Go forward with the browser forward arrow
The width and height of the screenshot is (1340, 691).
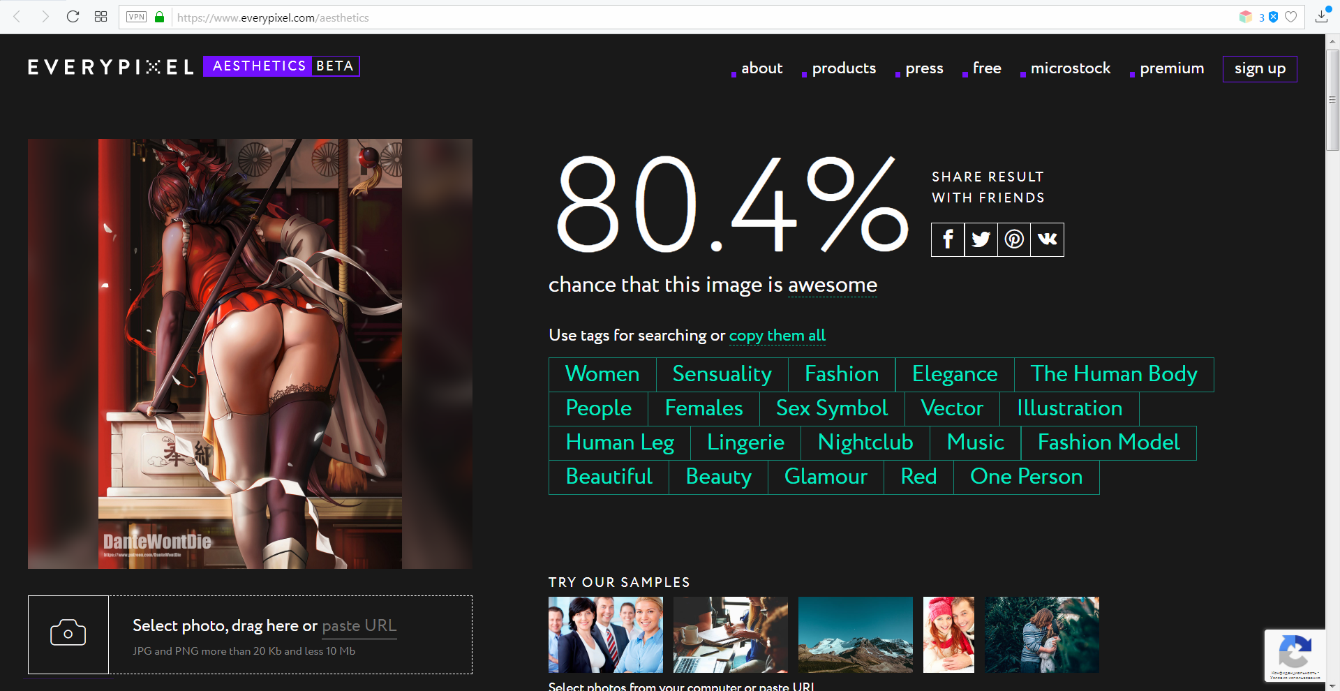click(45, 17)
